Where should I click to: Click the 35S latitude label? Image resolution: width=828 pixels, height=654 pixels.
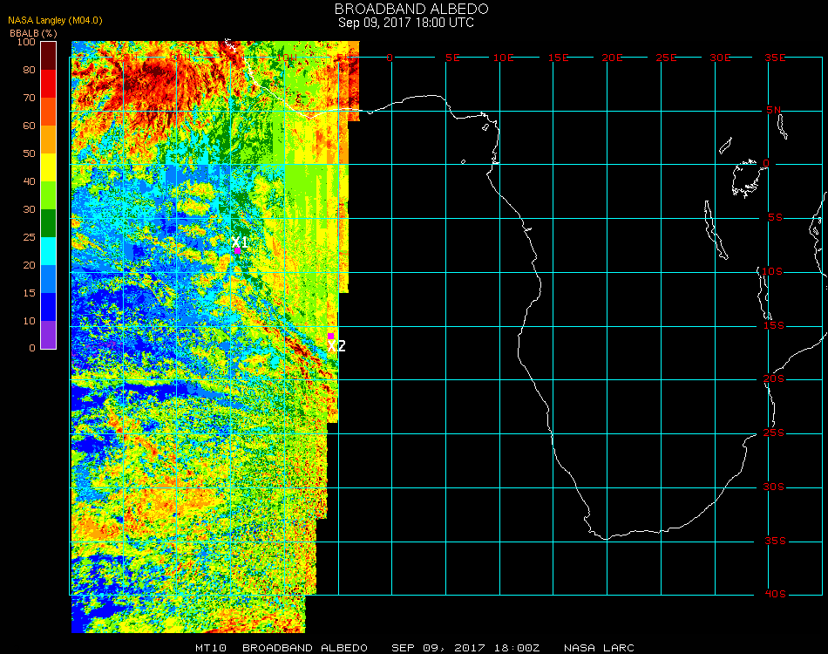[x=775, y=541]
